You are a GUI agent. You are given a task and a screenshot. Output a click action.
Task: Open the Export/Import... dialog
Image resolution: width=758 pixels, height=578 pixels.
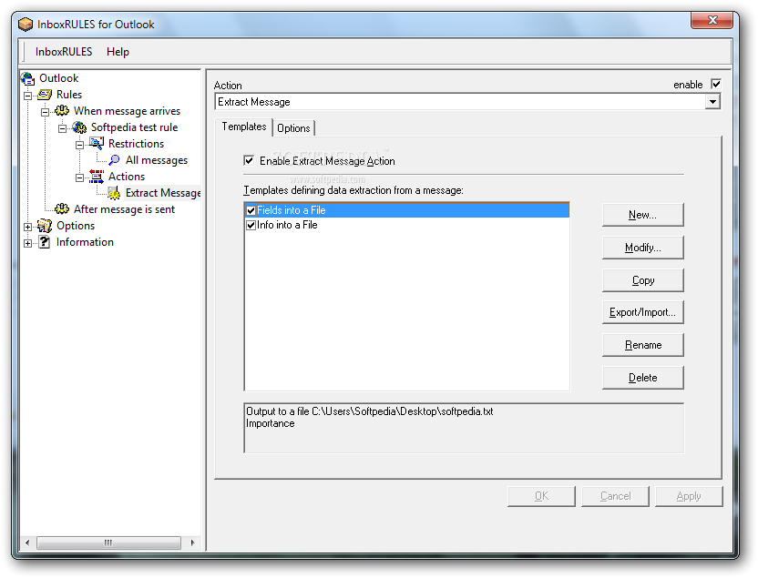[642, 312]
